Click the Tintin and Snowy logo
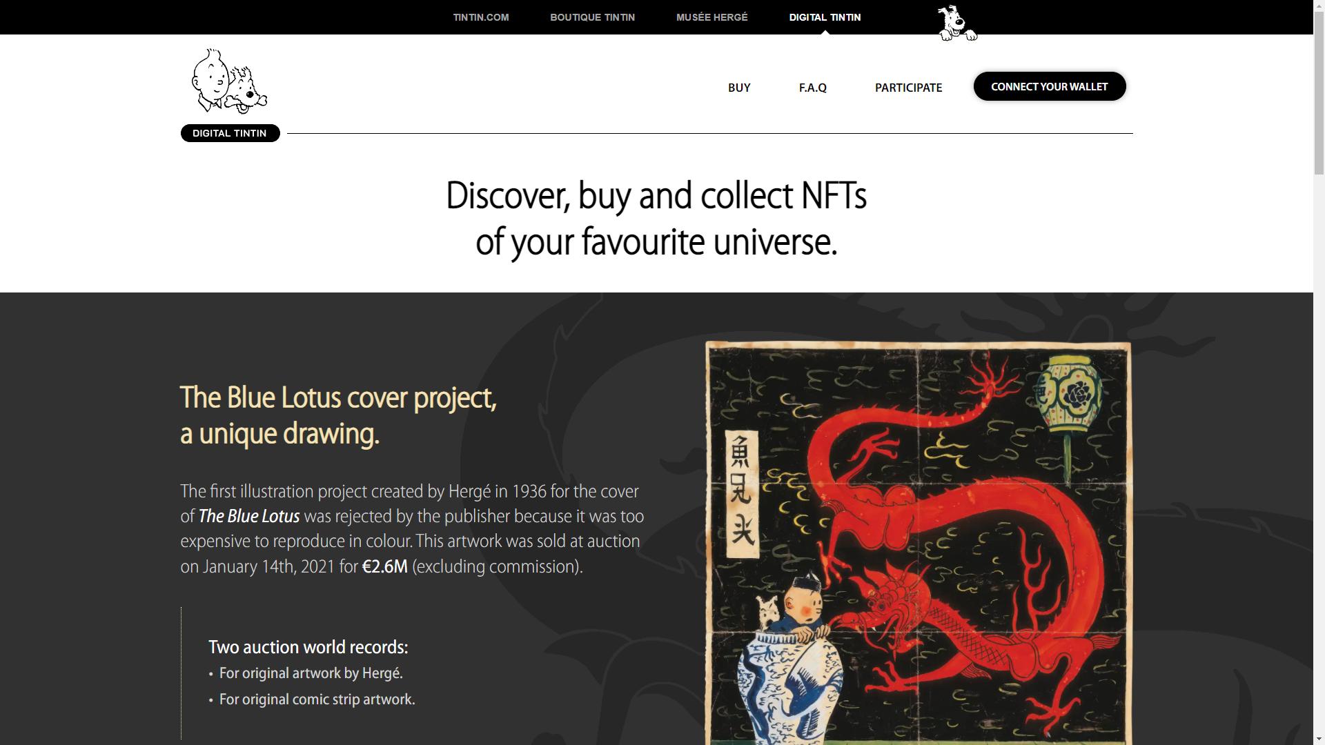This screenshot has height=745, width=1325. coord(229,81)
